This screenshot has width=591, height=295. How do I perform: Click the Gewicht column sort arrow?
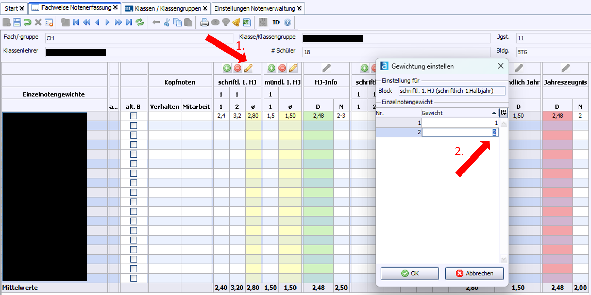tap(494, 113)
